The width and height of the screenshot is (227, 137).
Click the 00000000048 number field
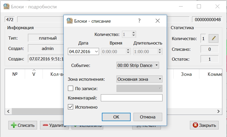pos(207,20)
